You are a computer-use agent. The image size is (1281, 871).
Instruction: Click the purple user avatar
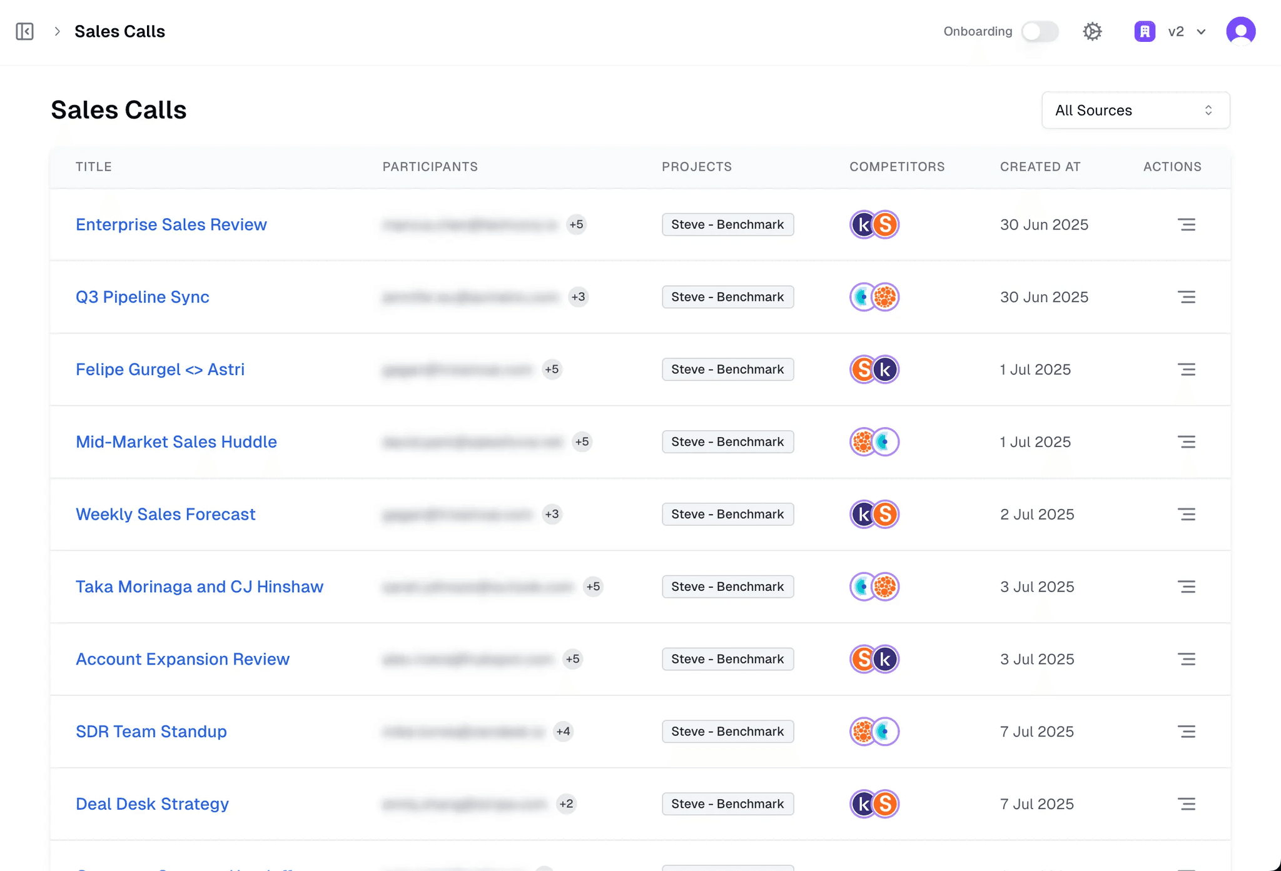[x=1240, y=31]
